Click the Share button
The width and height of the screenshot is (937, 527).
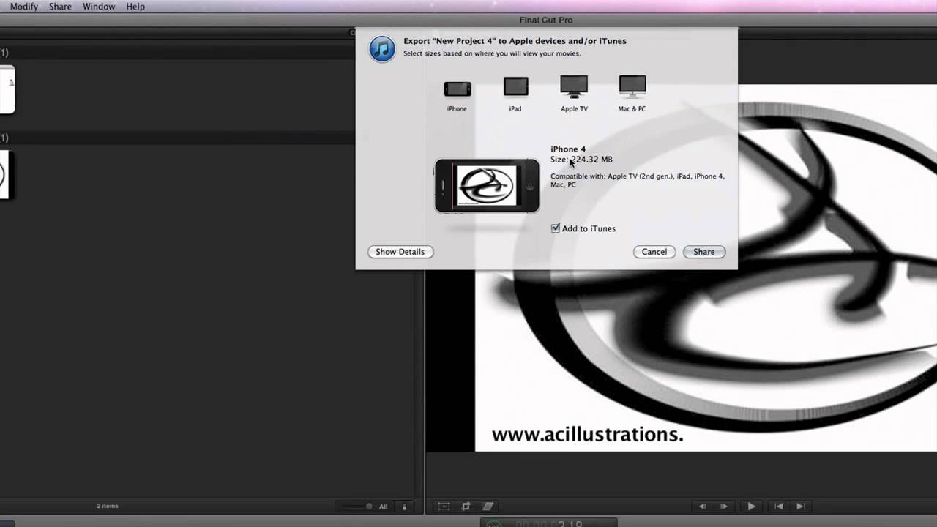click(704, 252)
